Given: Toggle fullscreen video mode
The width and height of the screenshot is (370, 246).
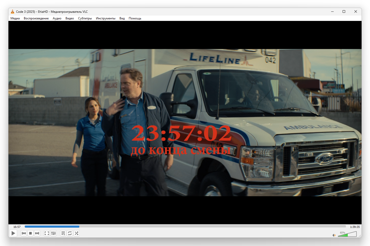Looking at the screenshot, I should coord(47,233).
